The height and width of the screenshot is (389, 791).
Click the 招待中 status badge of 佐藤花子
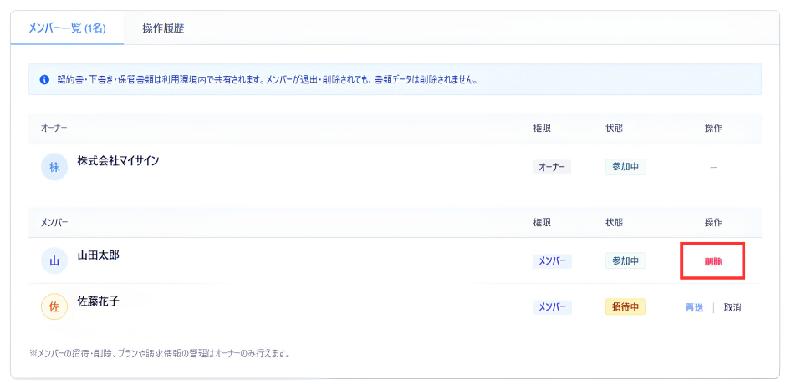(625, 306)
